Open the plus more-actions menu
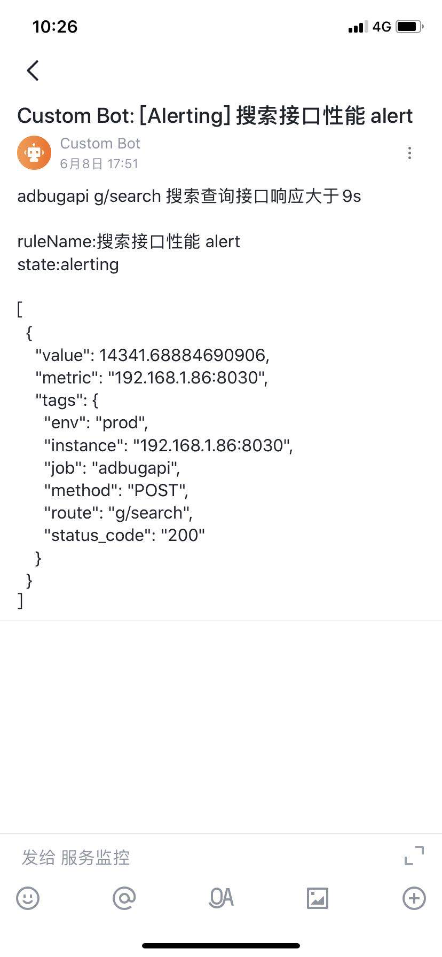The width and height of the screenshot is (442, 957). [x=414, y=898]
